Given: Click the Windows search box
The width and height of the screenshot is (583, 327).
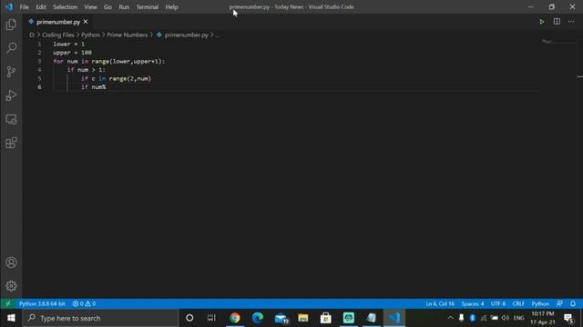Looking at the screenshot, I should pyautogui.click(x=100, y=318).
